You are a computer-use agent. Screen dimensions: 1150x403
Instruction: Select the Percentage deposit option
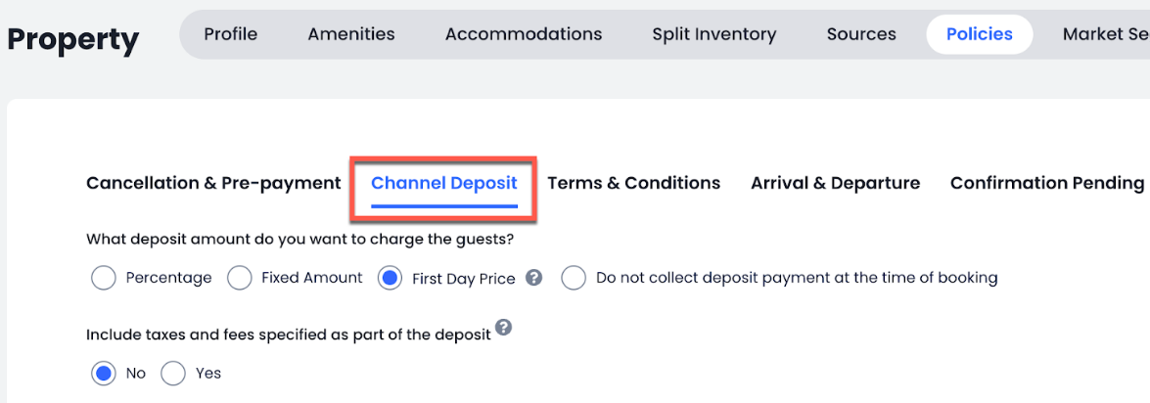pos(103,278)
